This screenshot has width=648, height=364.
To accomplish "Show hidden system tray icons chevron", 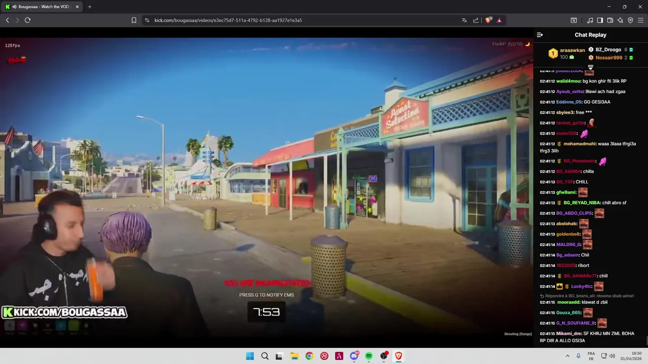I will point(567,356).
